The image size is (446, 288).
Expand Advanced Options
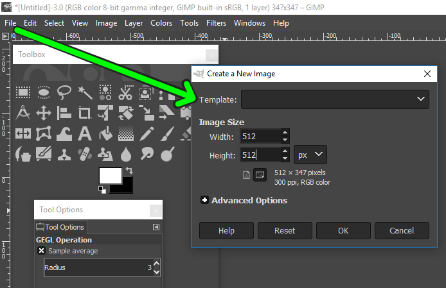tap(204, 200)
